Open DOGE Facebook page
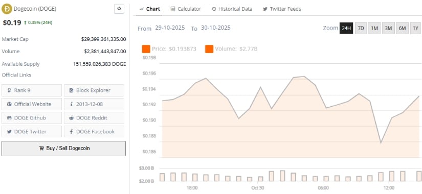This screenshot has width=422, height=194. 94,131
